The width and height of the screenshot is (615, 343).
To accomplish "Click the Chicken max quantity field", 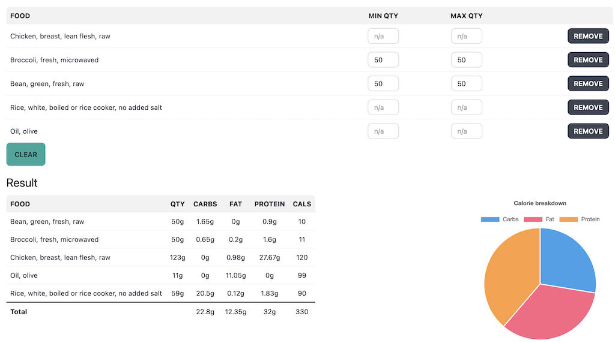I will [x=466, y=36].
